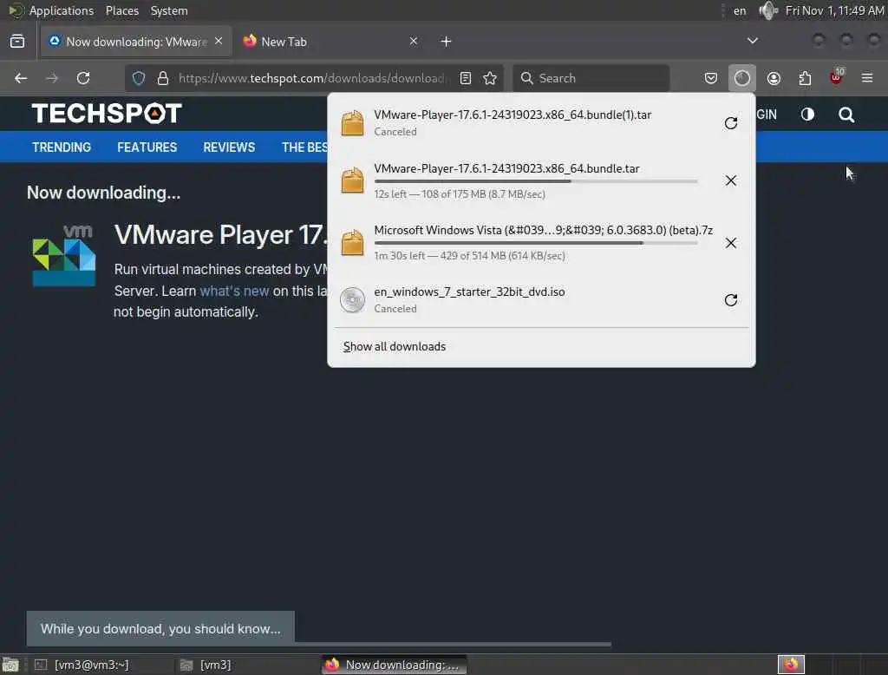Click the VMware Player product logo
The image size is (888, 675).
click(x=64, y=256)
